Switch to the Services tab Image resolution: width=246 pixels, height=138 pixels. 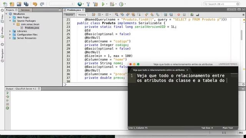[x=25, y=10]
